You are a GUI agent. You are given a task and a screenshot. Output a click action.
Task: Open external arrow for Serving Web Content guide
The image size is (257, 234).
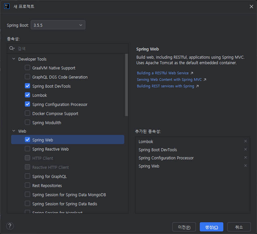point(205,80)
